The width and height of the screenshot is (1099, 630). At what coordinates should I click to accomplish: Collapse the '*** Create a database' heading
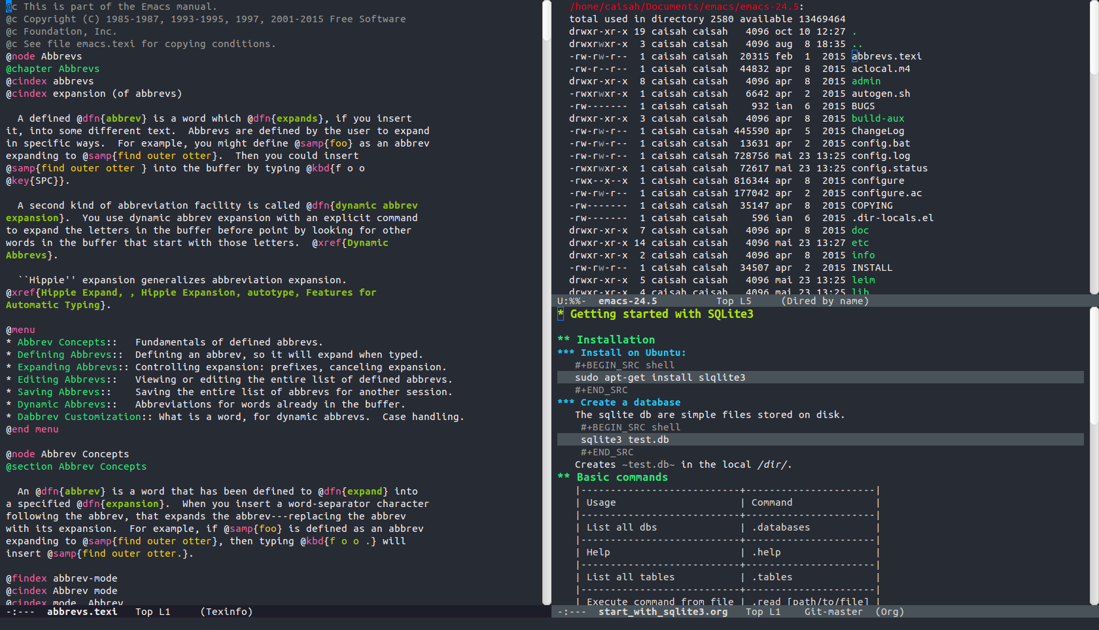[x=619, y=402]
